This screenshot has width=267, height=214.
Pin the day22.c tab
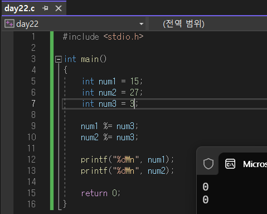(x=45, y=8)
